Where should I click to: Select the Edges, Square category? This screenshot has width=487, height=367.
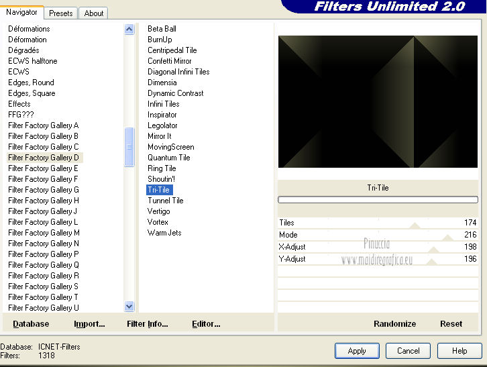tap(32, 93)
